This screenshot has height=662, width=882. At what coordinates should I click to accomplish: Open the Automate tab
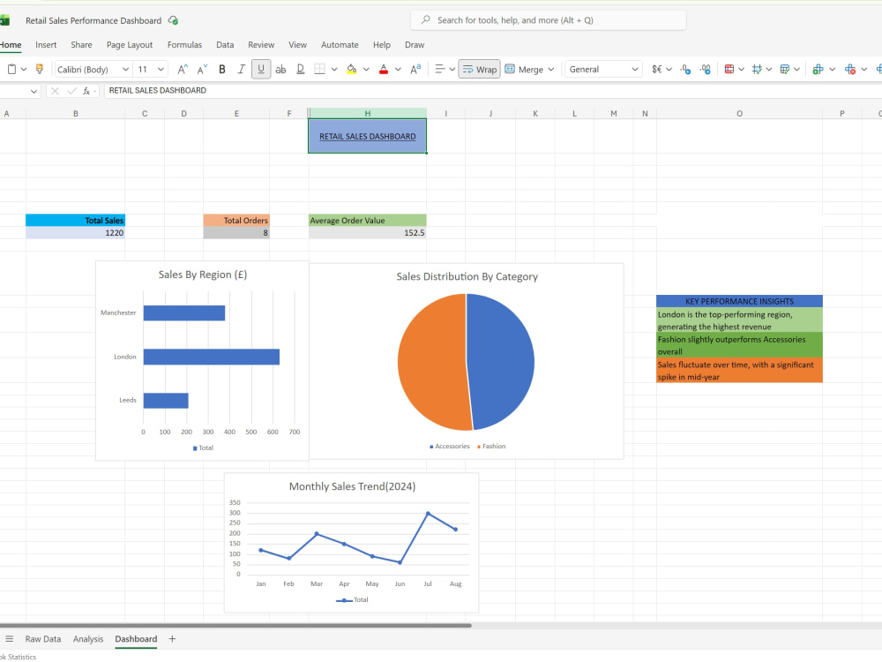point(340,45)
